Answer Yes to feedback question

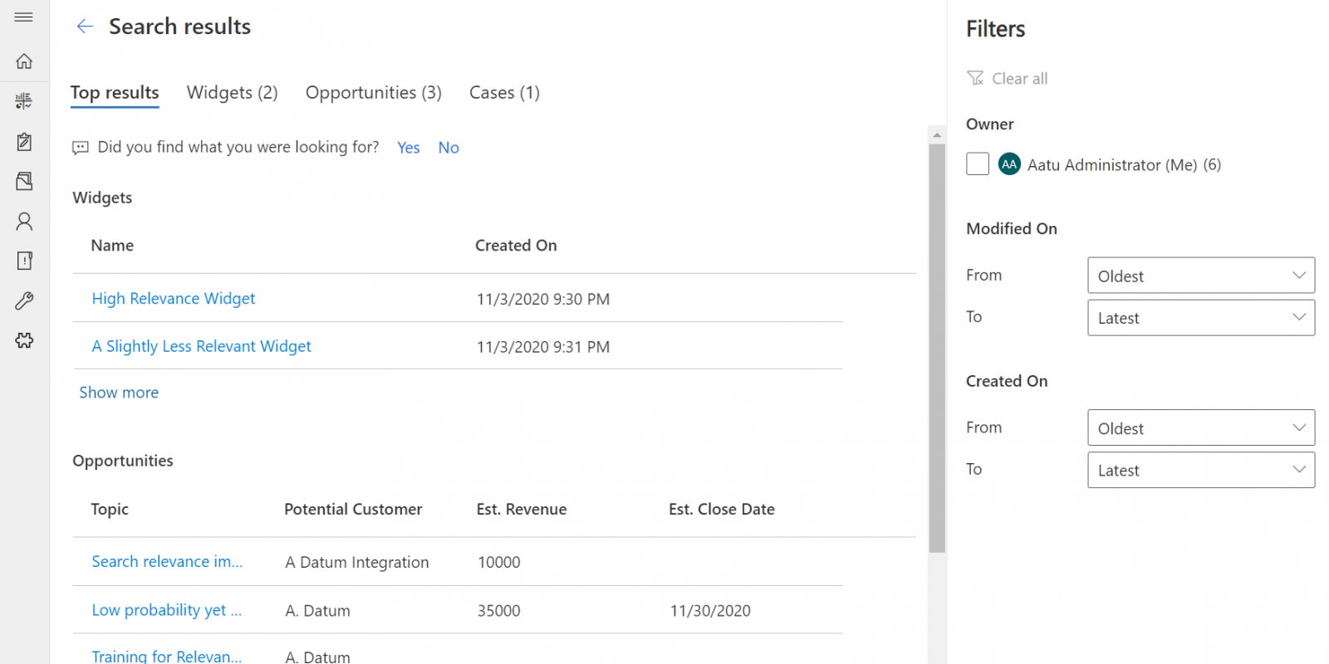(x=409, y=148)
